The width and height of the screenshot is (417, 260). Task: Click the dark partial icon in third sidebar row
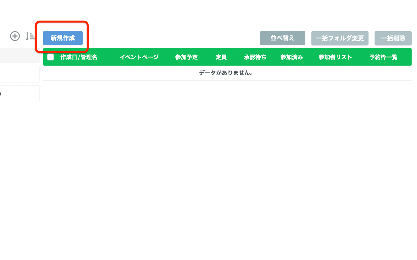[x=1, y=94]
